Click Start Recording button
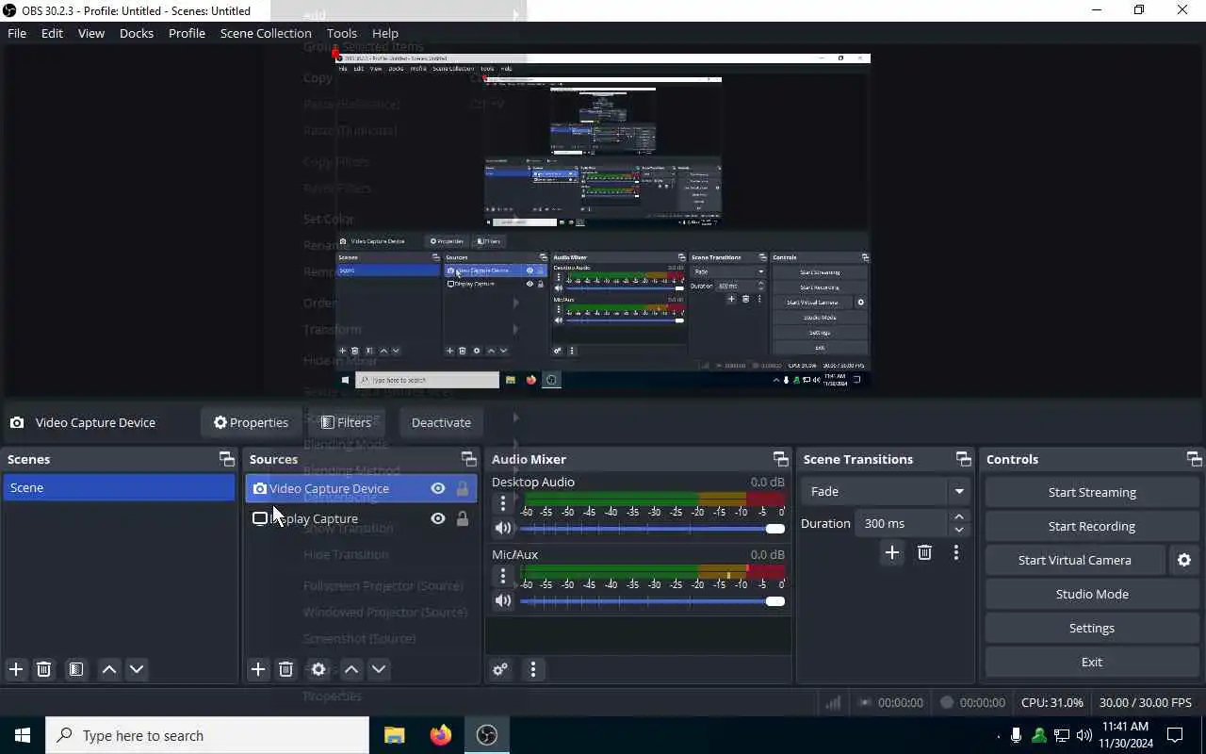Viewport: 1206px width, 754px height. 1092,526
